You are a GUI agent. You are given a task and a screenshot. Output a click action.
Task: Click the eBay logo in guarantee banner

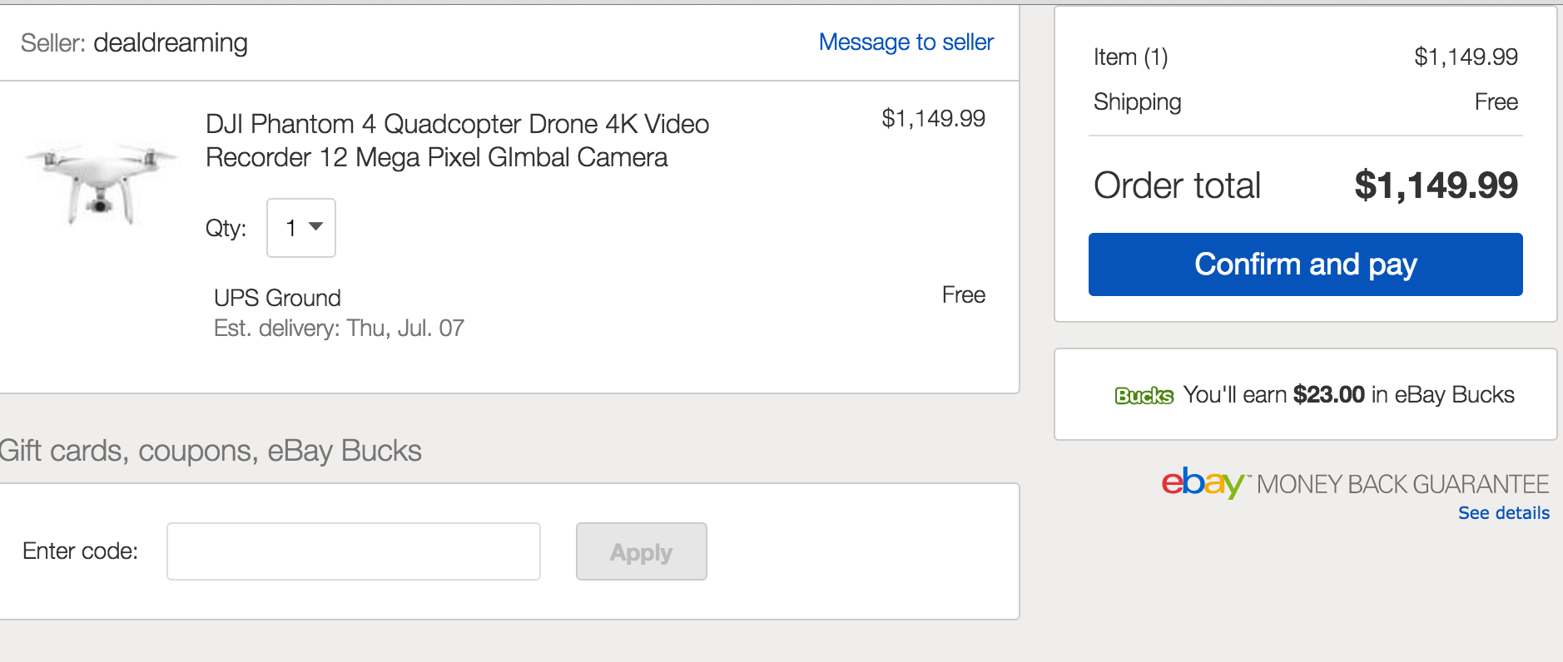click(1203, 482)
